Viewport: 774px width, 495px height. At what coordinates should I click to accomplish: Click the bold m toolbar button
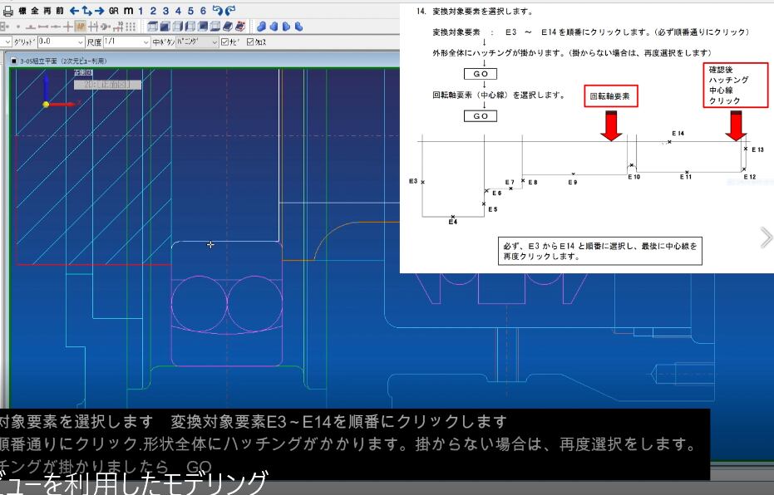[x=128, y=11]
